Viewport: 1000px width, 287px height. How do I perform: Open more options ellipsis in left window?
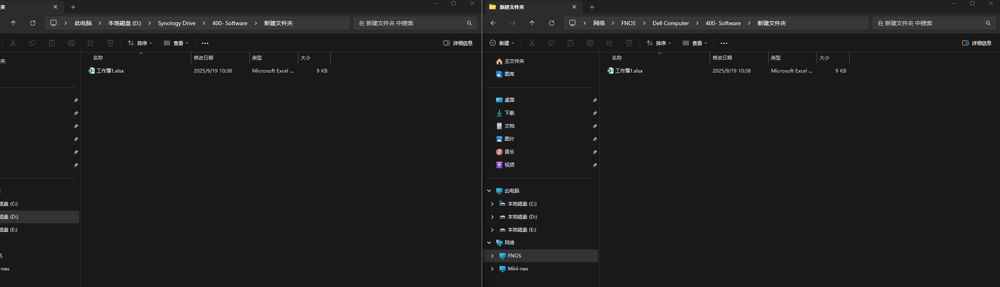pos(205,43)
